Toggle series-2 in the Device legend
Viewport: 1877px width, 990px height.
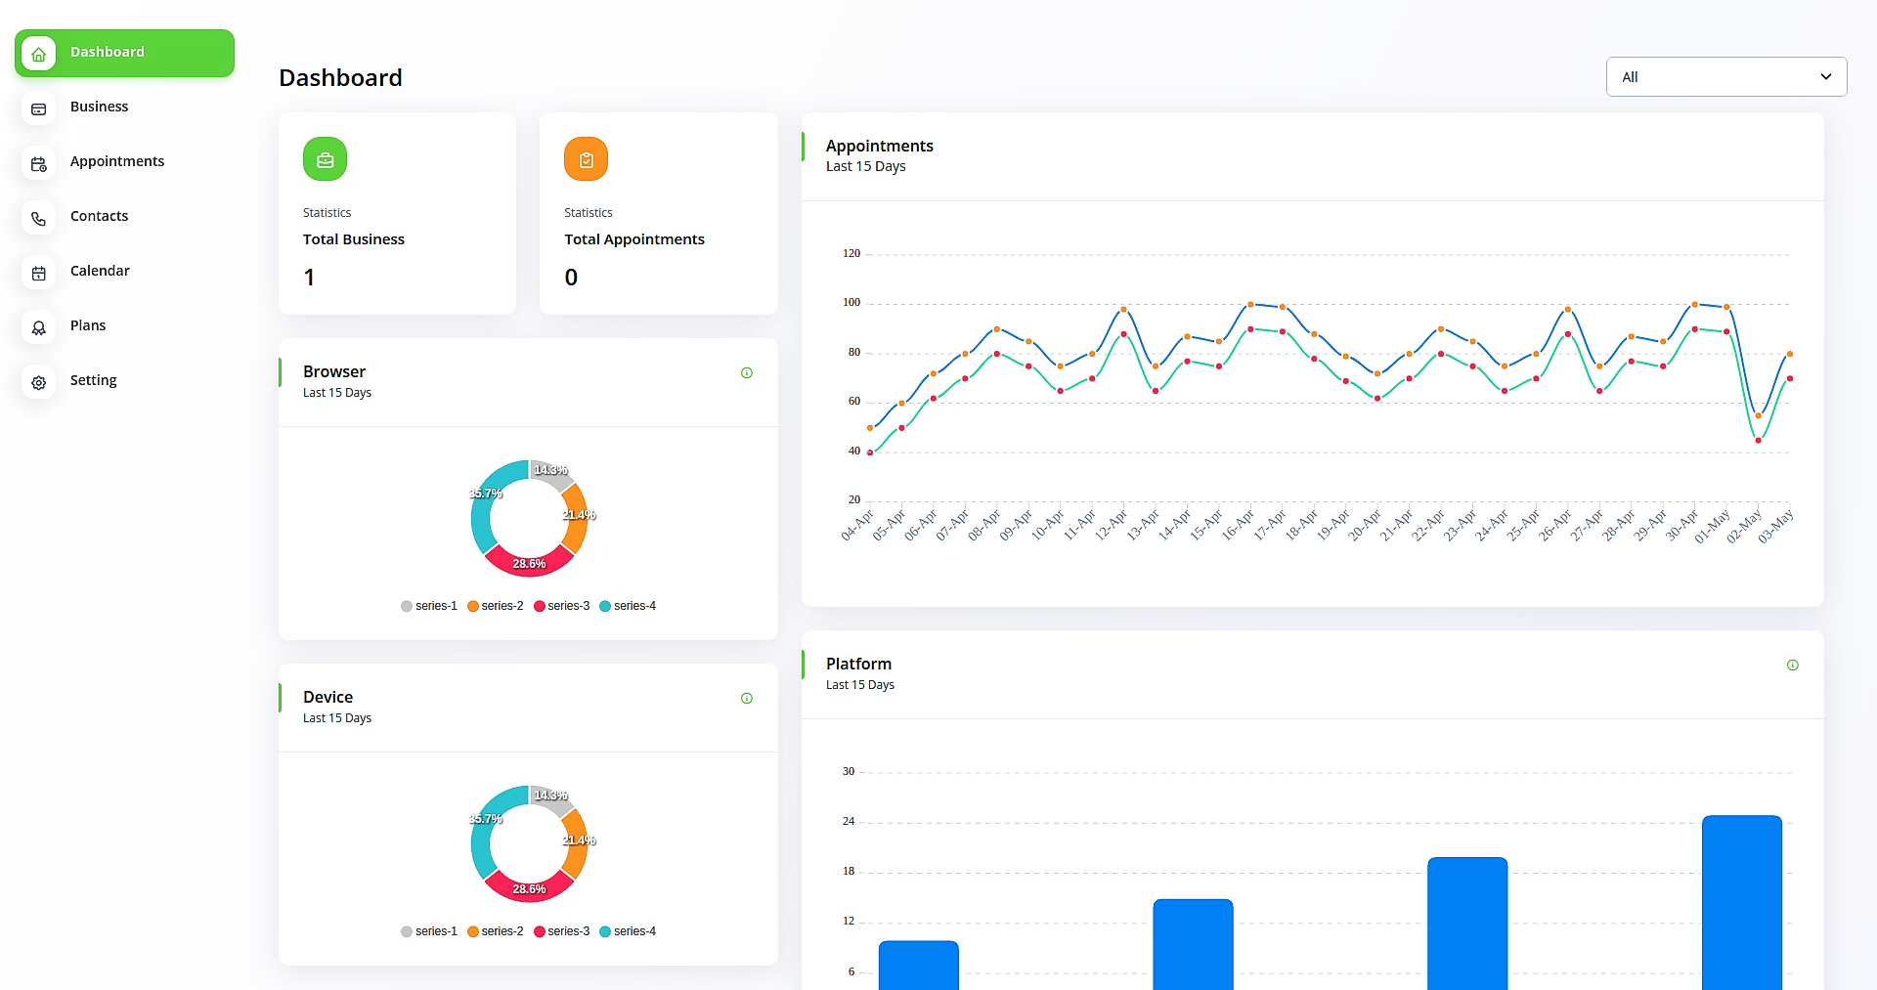pos(496,931)
